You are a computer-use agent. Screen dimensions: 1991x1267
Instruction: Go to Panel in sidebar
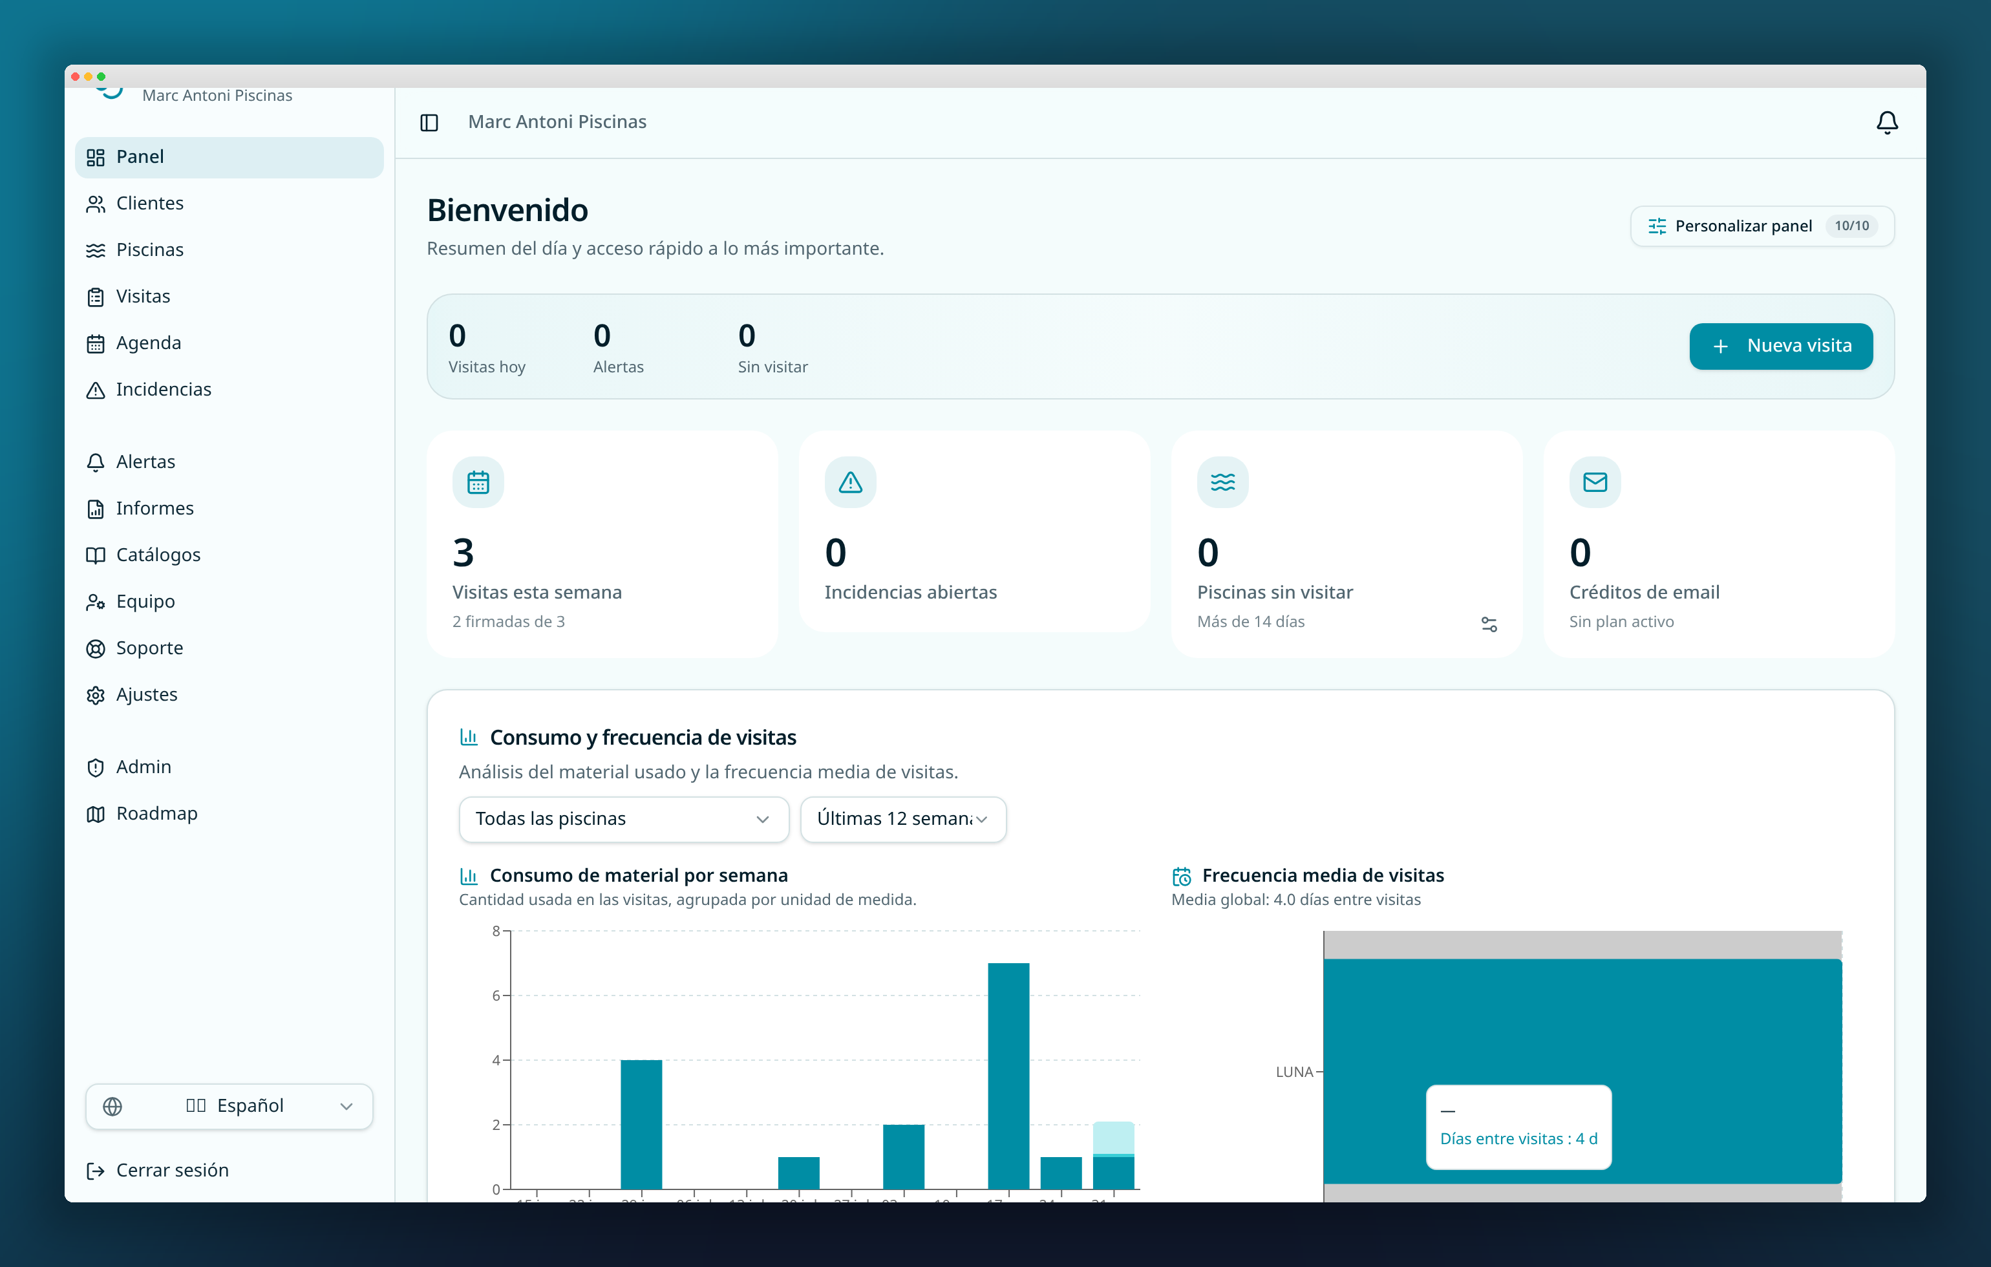click(229, 157)
